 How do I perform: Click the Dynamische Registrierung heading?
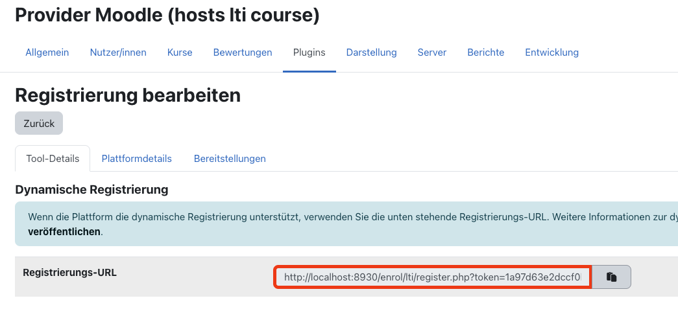(x=91, y=189)
